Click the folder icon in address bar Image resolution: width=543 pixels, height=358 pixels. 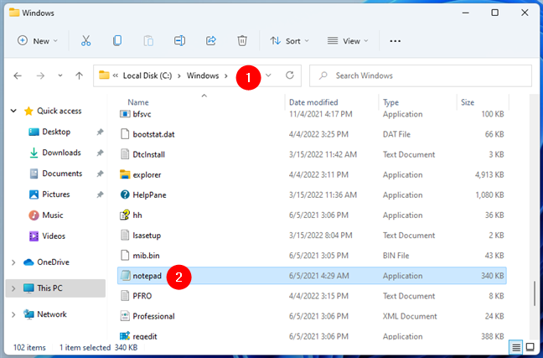point(104,75)
